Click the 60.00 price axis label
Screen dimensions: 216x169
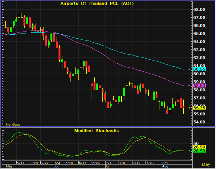coord(199,74)
